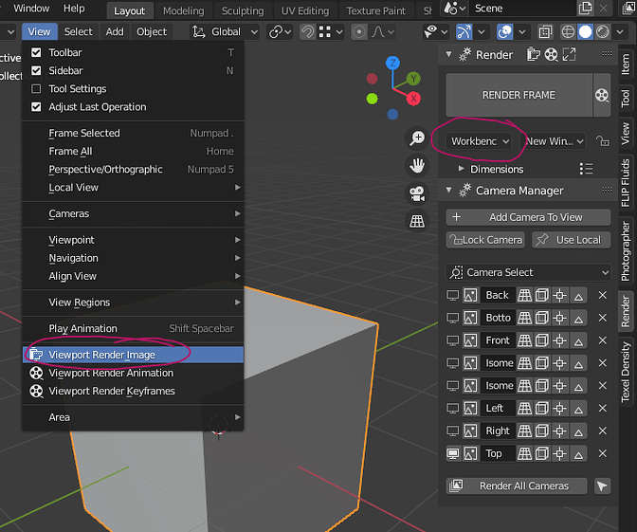Choose Viewport Render Animation

[x=134, y=373]
